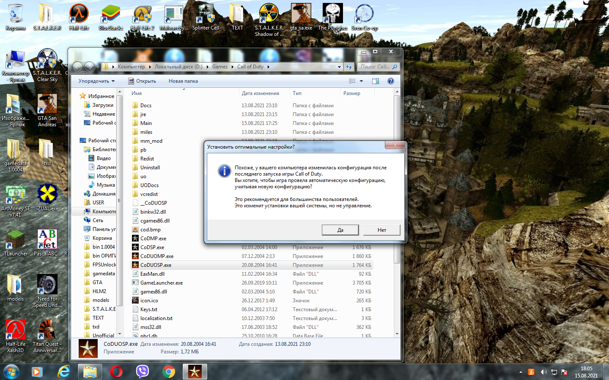
Task: Select GameLauncher.exe in the file list
Action: point(162,283)
